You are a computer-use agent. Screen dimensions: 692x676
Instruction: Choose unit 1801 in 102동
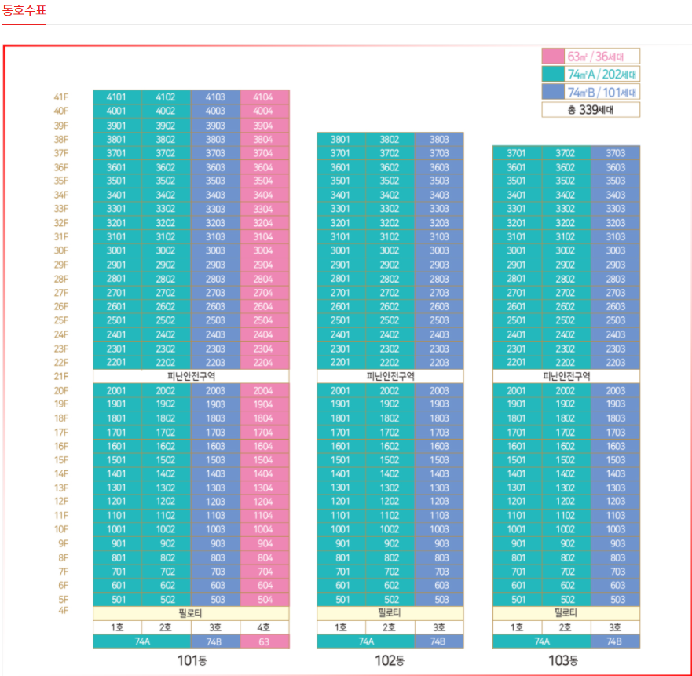[341, 418]
